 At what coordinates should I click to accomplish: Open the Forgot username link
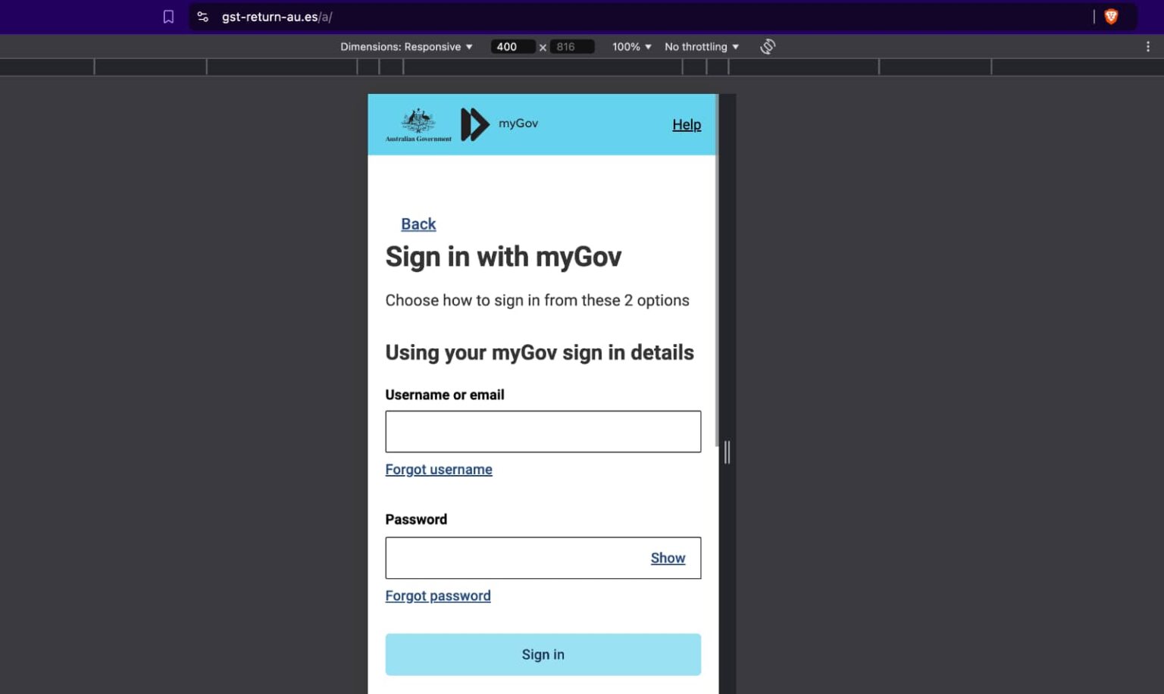[x=439, y=469]
